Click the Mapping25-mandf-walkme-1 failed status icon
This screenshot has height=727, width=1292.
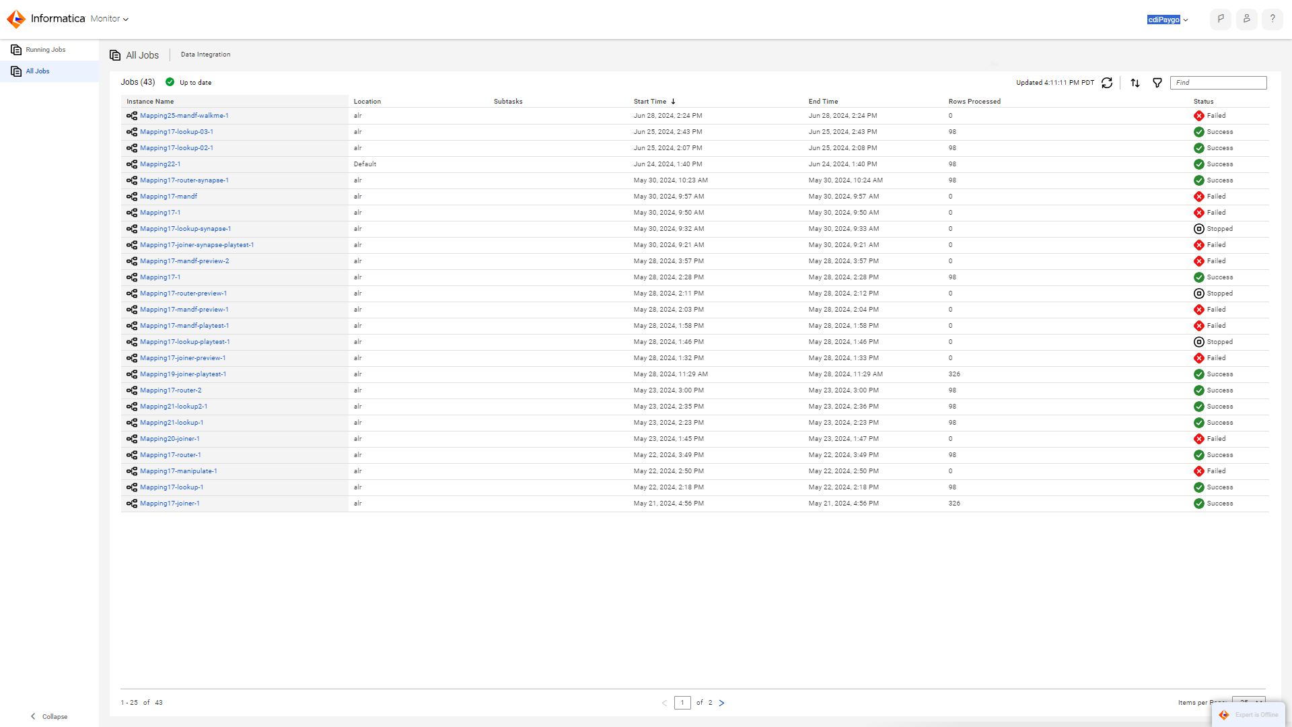[1199, 115]
